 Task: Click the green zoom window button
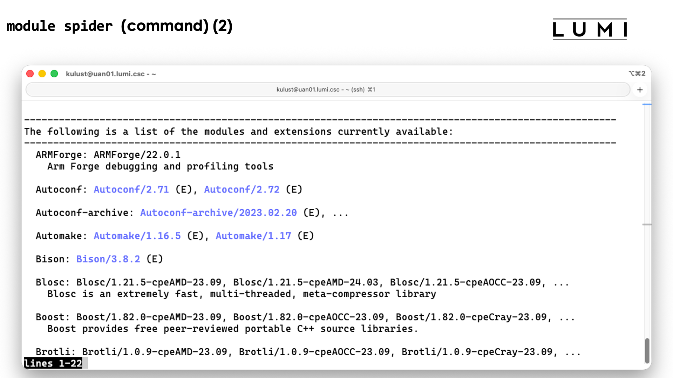[54, 74]
